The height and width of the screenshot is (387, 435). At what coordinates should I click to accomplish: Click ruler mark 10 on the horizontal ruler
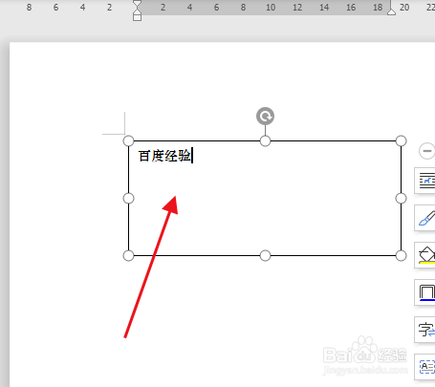point(271,8)
